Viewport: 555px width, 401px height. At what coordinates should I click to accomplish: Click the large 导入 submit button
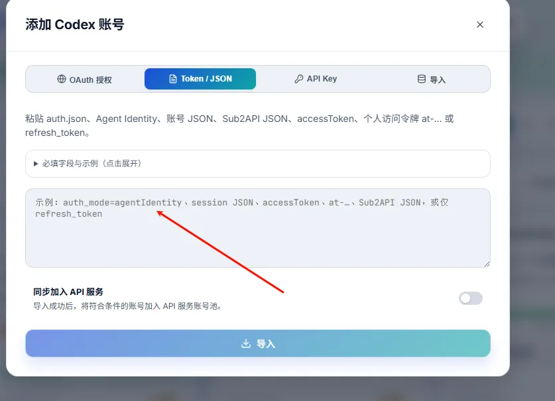pos(258,343)
